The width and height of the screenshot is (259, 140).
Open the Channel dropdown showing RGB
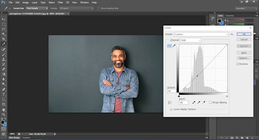point(190,40)
